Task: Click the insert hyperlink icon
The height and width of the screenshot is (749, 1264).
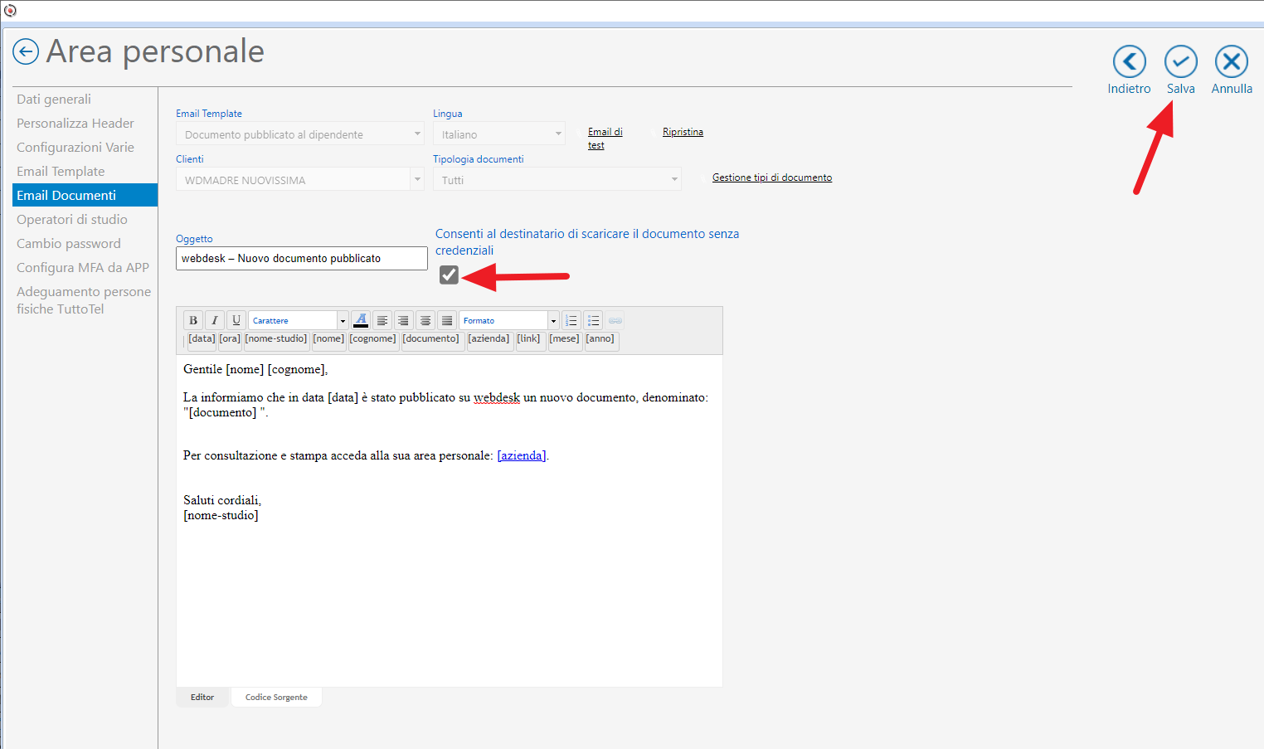Action: (615, 320)
